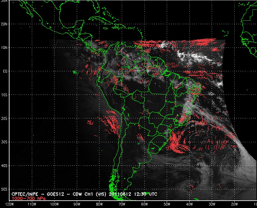Click the 20S latitude label
The image size is (257, 208).
[4, 118]
